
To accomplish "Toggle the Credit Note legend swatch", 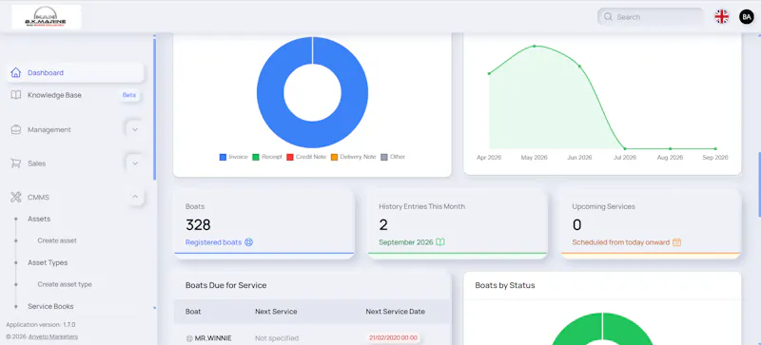I will (x=290, y=157).
